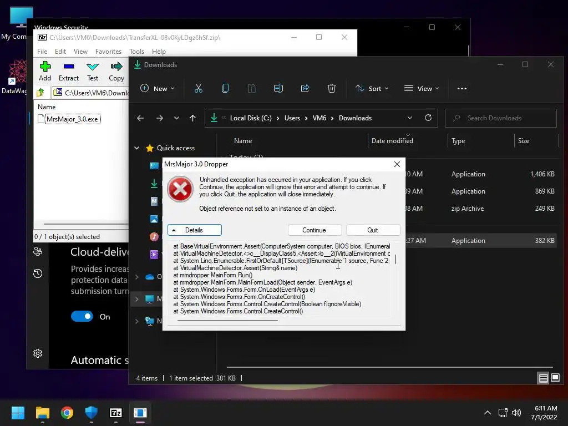Go back in Explorer navigation
This screenshot has height=426, width=568.
(x=140, y=118)
